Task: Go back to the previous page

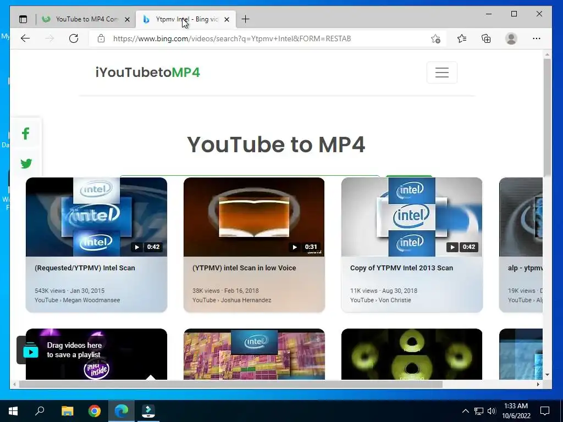Action: (x=25, y=38)
